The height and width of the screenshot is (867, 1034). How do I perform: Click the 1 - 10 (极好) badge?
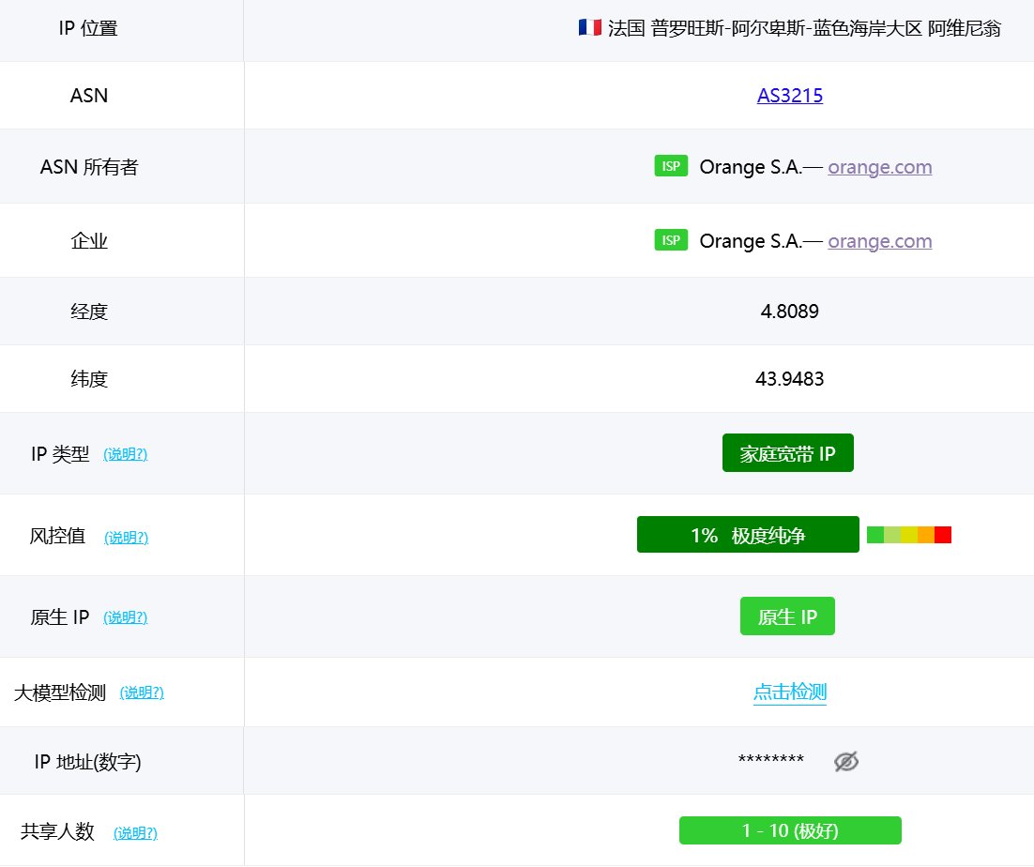point(790,830)
